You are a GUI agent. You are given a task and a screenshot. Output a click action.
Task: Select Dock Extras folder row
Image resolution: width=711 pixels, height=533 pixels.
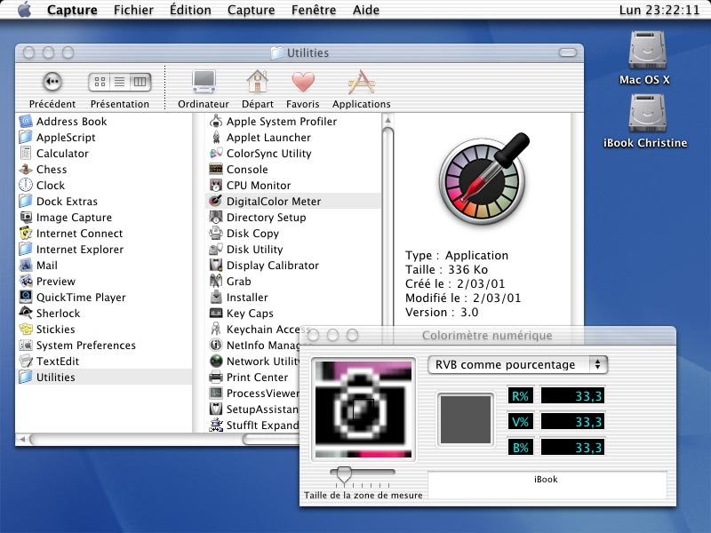pyautogui.click(x=104, y=201)
